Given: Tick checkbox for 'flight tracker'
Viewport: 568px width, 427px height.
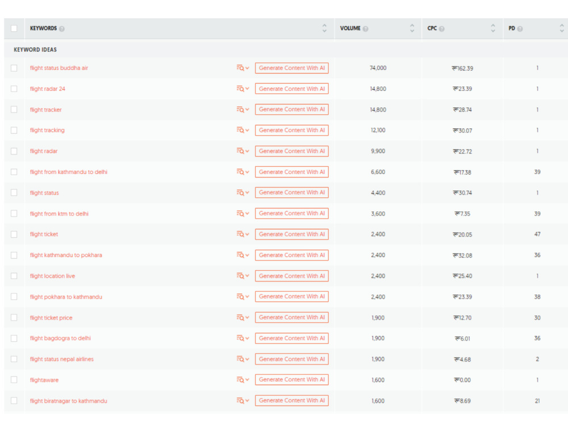Looking at the screenshot, I should coord(14,110).
